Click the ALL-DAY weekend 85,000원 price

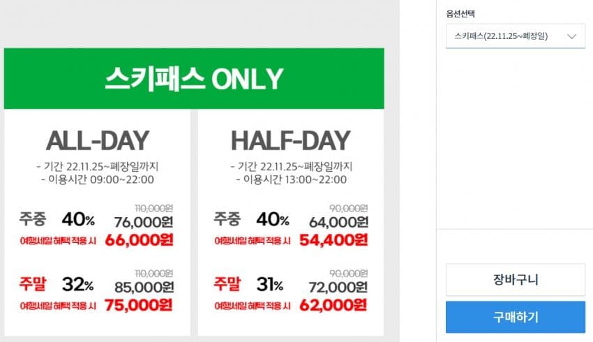(144, 286)
